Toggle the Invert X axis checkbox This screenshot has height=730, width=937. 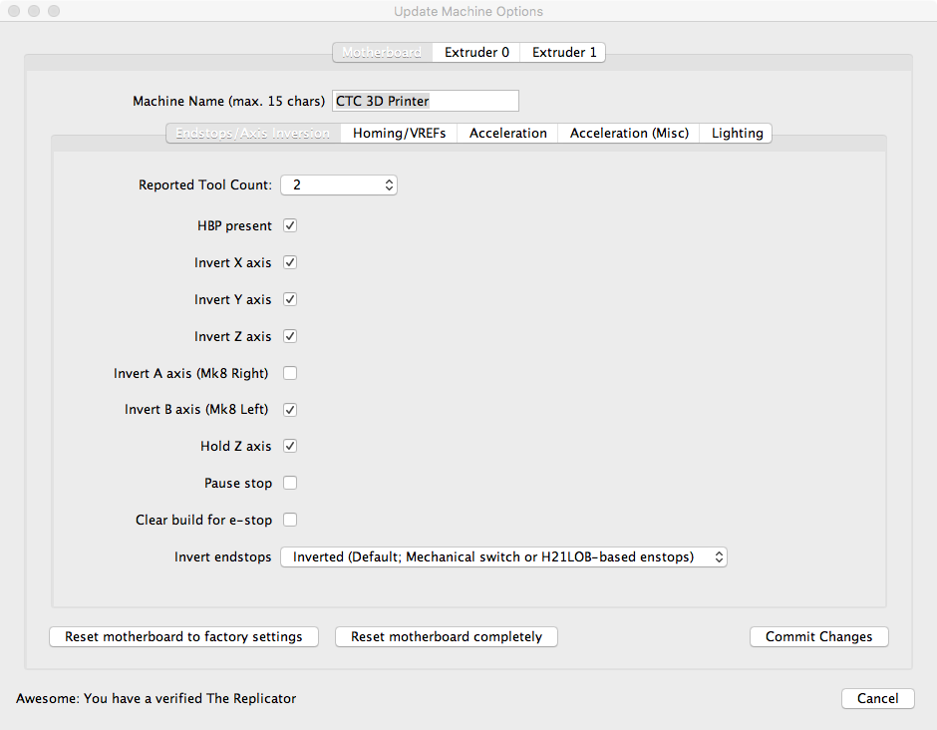[290, 262]
